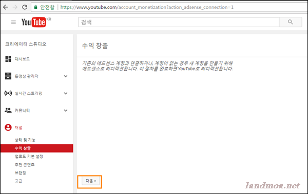Click the green secure padlock icon
This screenshot has height=194, width=308.
coord(35,7)
